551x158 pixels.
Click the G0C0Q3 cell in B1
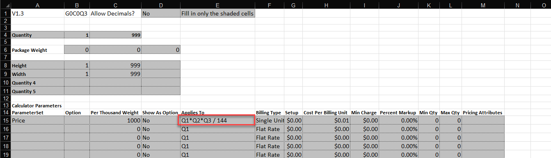77,13
